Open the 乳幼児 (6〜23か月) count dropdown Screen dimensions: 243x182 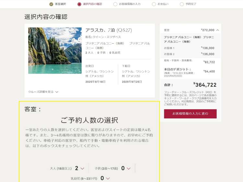[105, 178]
